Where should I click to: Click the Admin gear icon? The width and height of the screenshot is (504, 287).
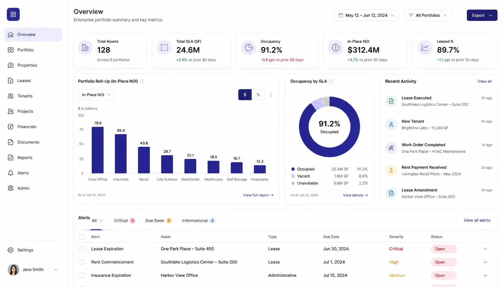click(11, 188)
